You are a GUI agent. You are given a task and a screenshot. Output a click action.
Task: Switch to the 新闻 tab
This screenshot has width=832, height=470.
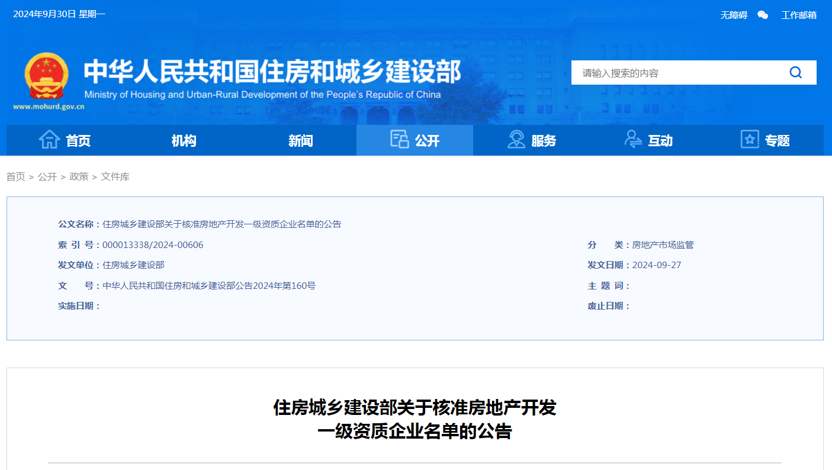299,140
